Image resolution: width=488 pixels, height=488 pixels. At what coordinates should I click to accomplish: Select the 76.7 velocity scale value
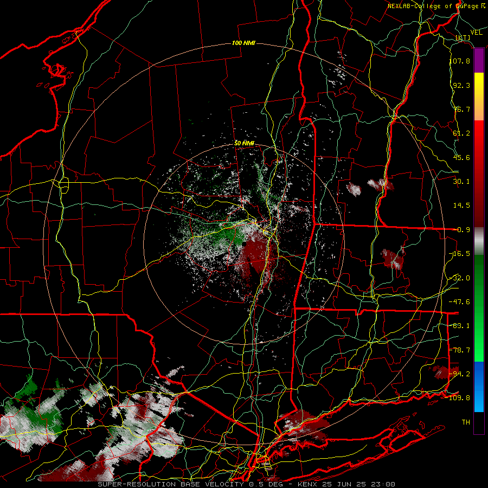(461, 109)
